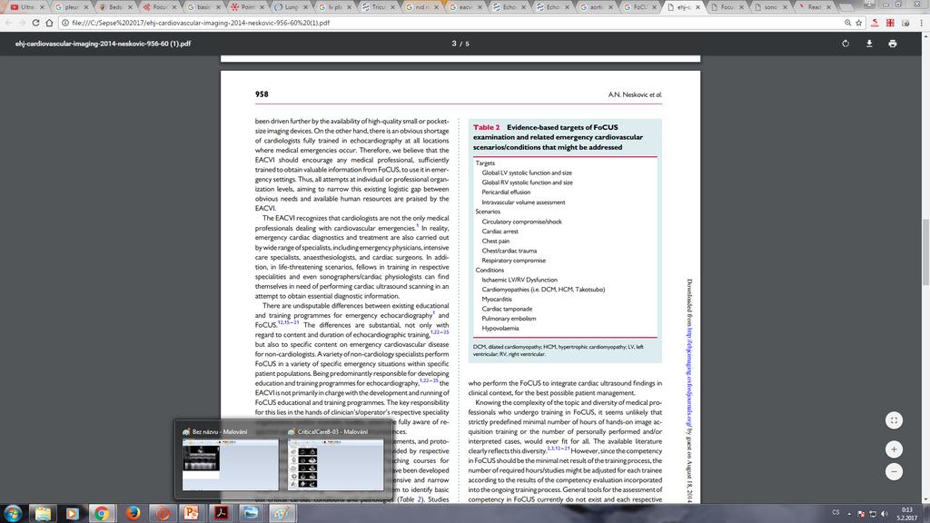Close the active 'ehj-c' PDF tab
930x523 pixels.
[x=697, y=7]
